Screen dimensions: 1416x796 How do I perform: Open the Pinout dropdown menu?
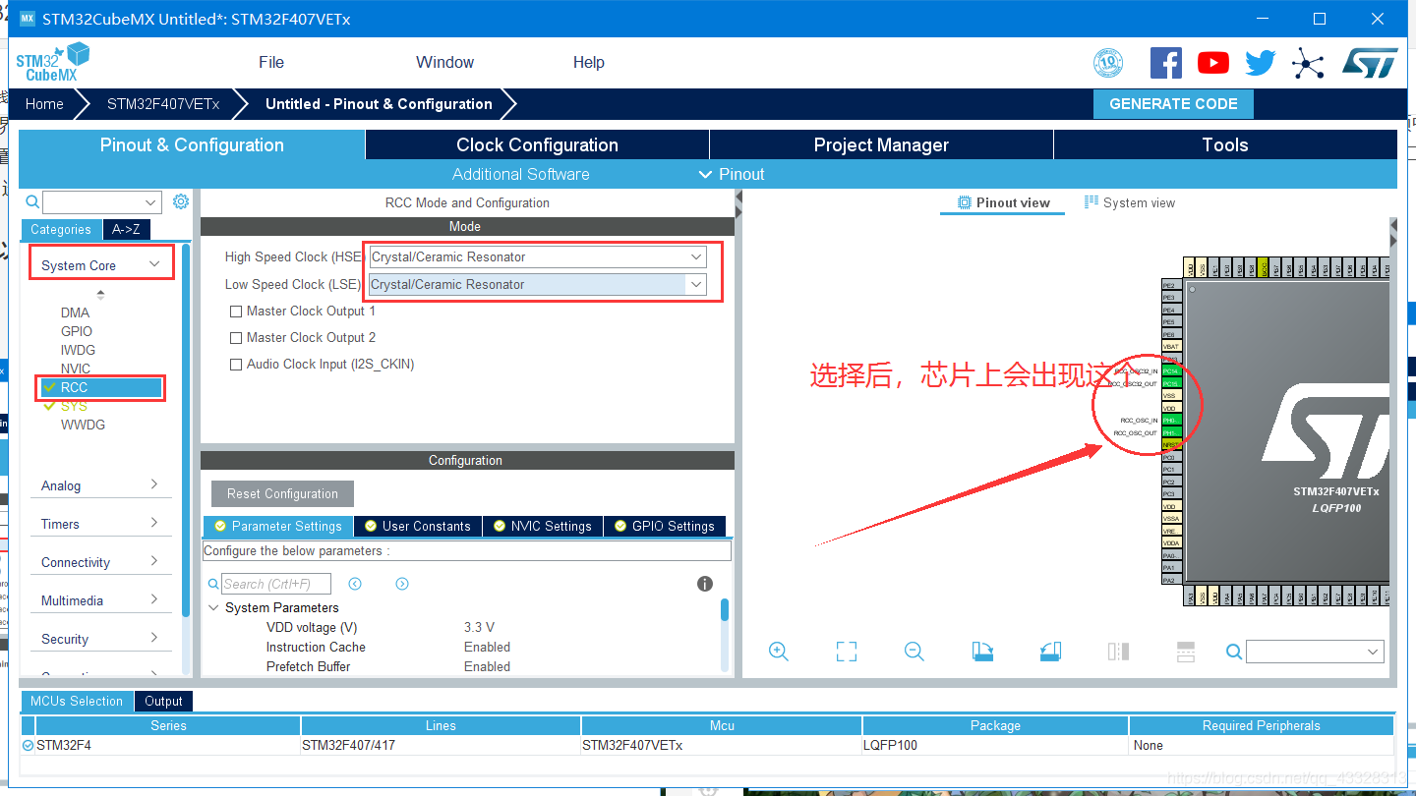pos(732,174)
